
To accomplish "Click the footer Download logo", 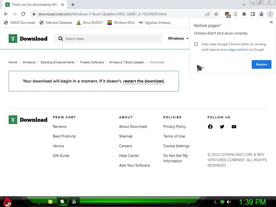I will (x=28, y=120).
